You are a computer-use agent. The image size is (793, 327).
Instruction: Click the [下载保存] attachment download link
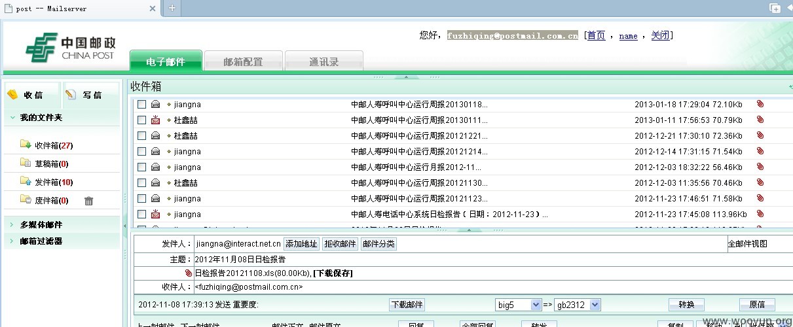(x=333, y=273)
